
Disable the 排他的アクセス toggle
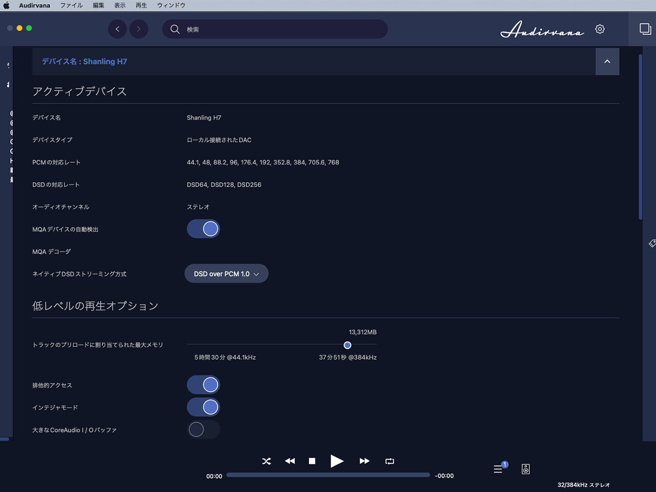click(203, 385)
